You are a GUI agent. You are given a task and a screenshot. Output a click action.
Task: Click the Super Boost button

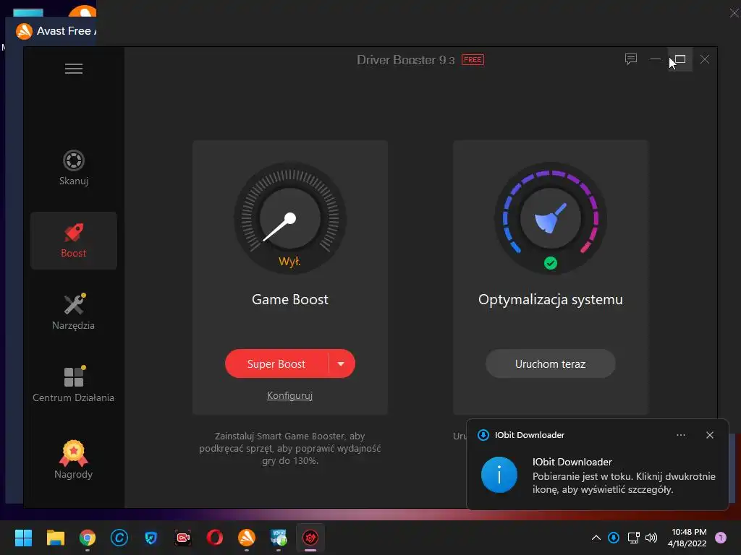click(x=276, y=364)
